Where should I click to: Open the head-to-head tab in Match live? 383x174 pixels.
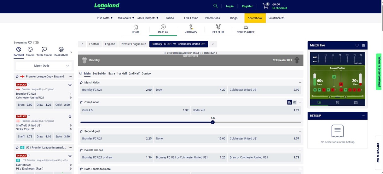coord(338,102)
